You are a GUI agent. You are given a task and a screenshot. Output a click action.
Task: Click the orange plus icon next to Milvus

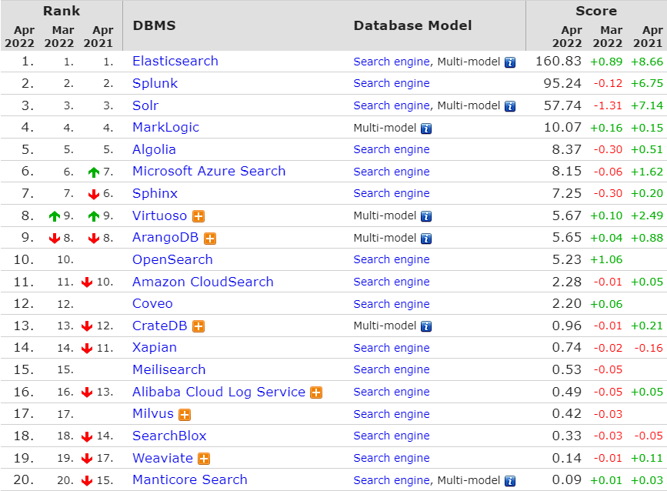(x=185, y=414)
